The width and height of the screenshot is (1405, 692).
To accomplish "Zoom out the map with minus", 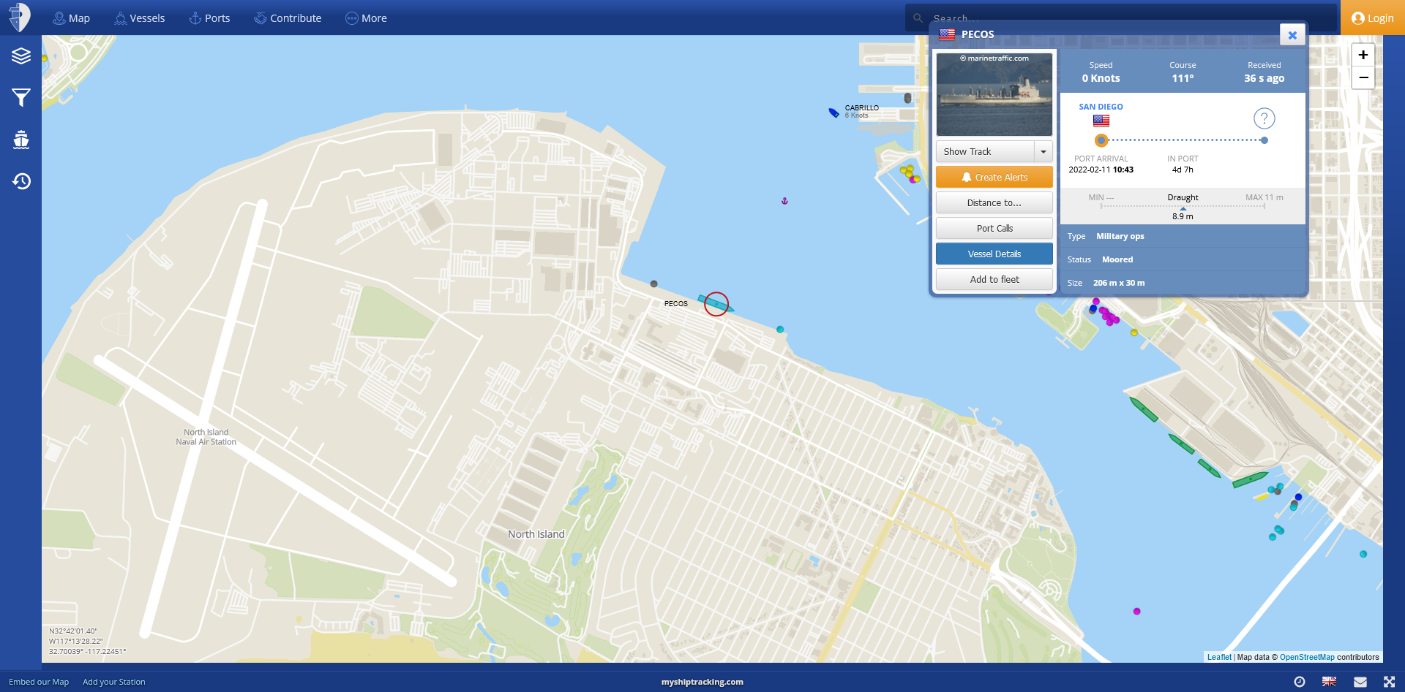I will (1363, 77).
